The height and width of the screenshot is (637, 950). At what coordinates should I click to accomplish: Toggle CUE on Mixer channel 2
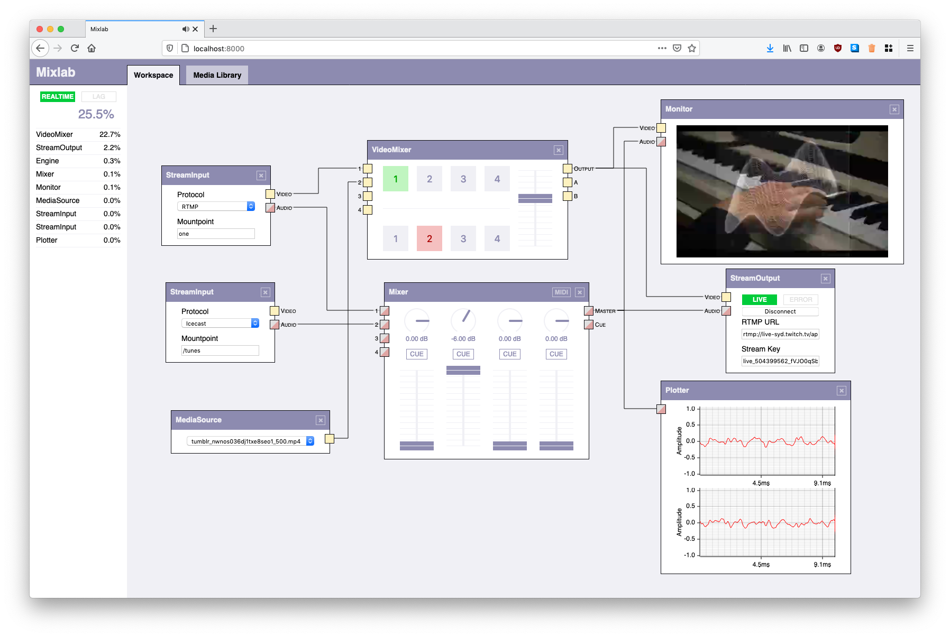463,354
